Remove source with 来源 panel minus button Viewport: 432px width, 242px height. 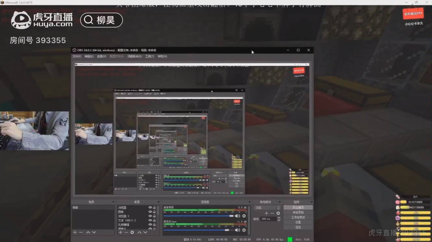coord(126,232)
